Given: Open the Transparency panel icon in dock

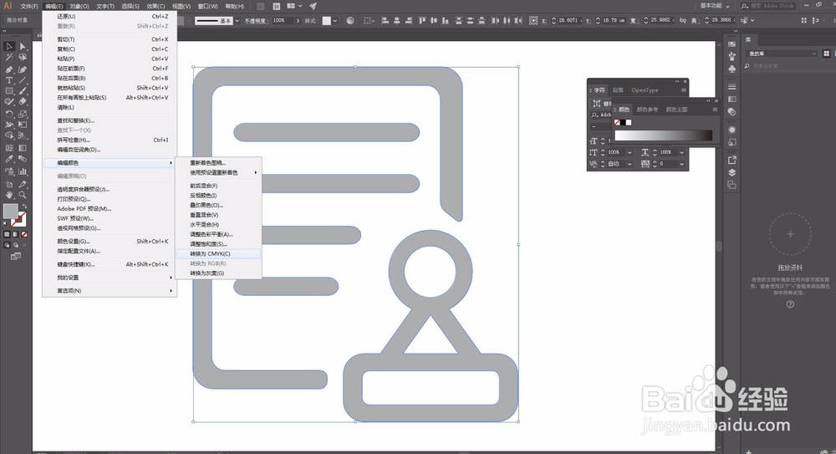Looking at the screenshot, I should coord(732,112).
